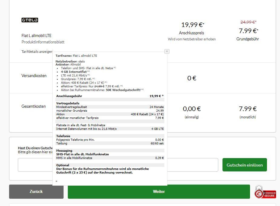Click the Gutschein einlösen button
The width and height of the screenshot is (280, 206).
245,165
